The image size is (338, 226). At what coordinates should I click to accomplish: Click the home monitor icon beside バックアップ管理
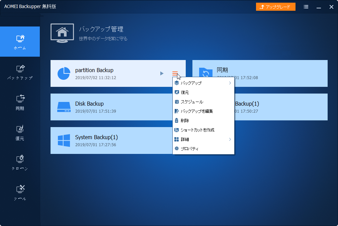coord(62,33)
